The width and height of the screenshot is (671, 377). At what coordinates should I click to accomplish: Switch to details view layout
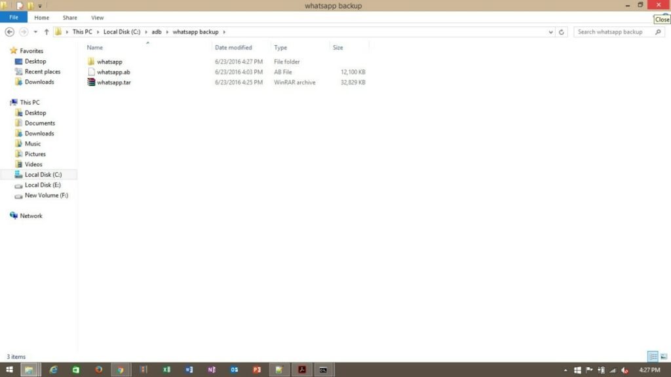pyautogui.click(x=653, y=356)
